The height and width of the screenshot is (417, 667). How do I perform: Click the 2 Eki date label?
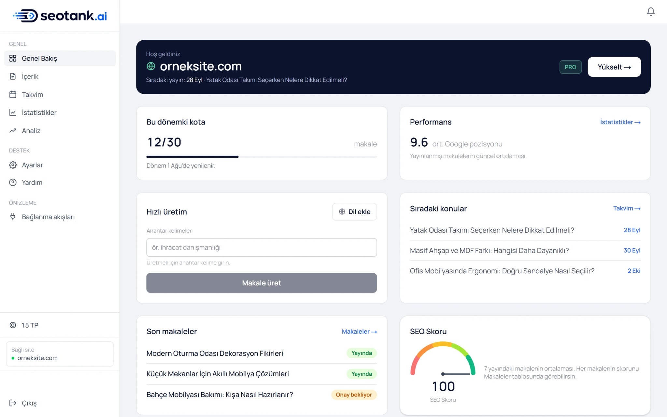click(x=634, y=271)
